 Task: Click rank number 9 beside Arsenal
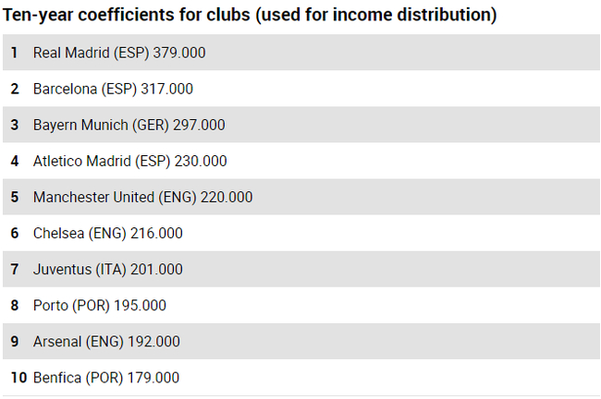14,342
